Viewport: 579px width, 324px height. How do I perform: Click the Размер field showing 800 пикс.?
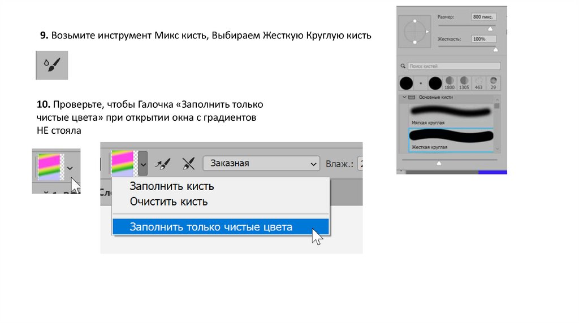coord(484,17)
